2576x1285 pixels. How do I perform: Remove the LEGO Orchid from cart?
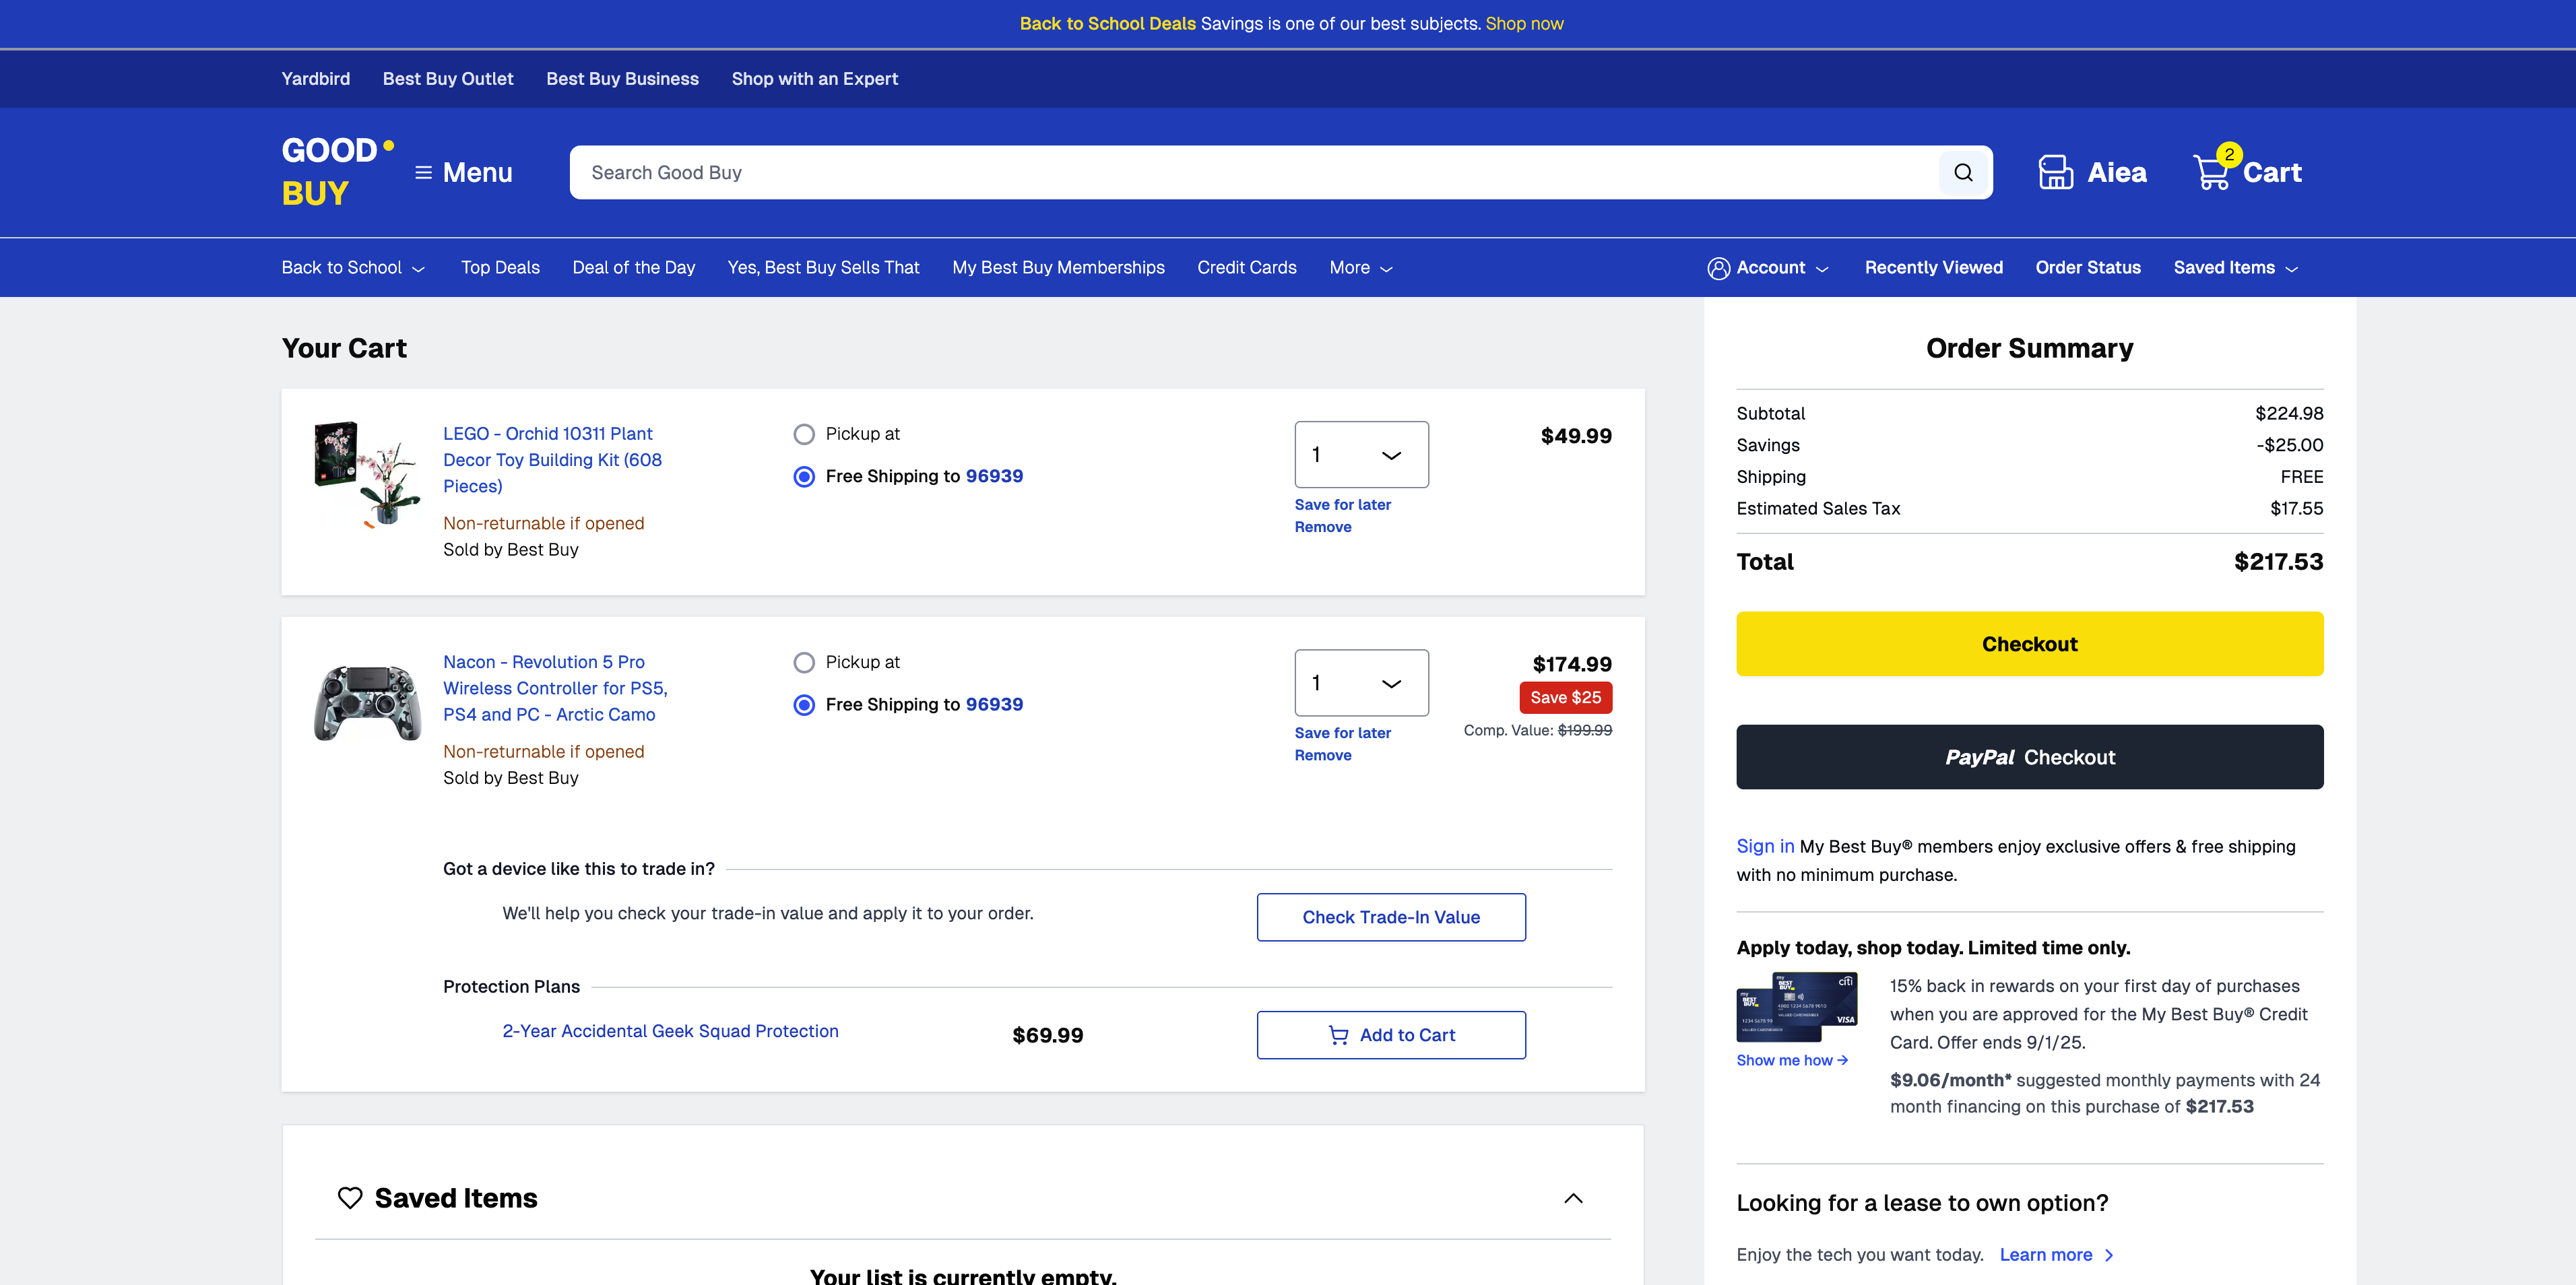click(x=1322, y=527)
